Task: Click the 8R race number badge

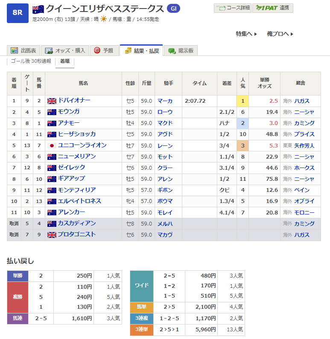Action: click(18, 13)
